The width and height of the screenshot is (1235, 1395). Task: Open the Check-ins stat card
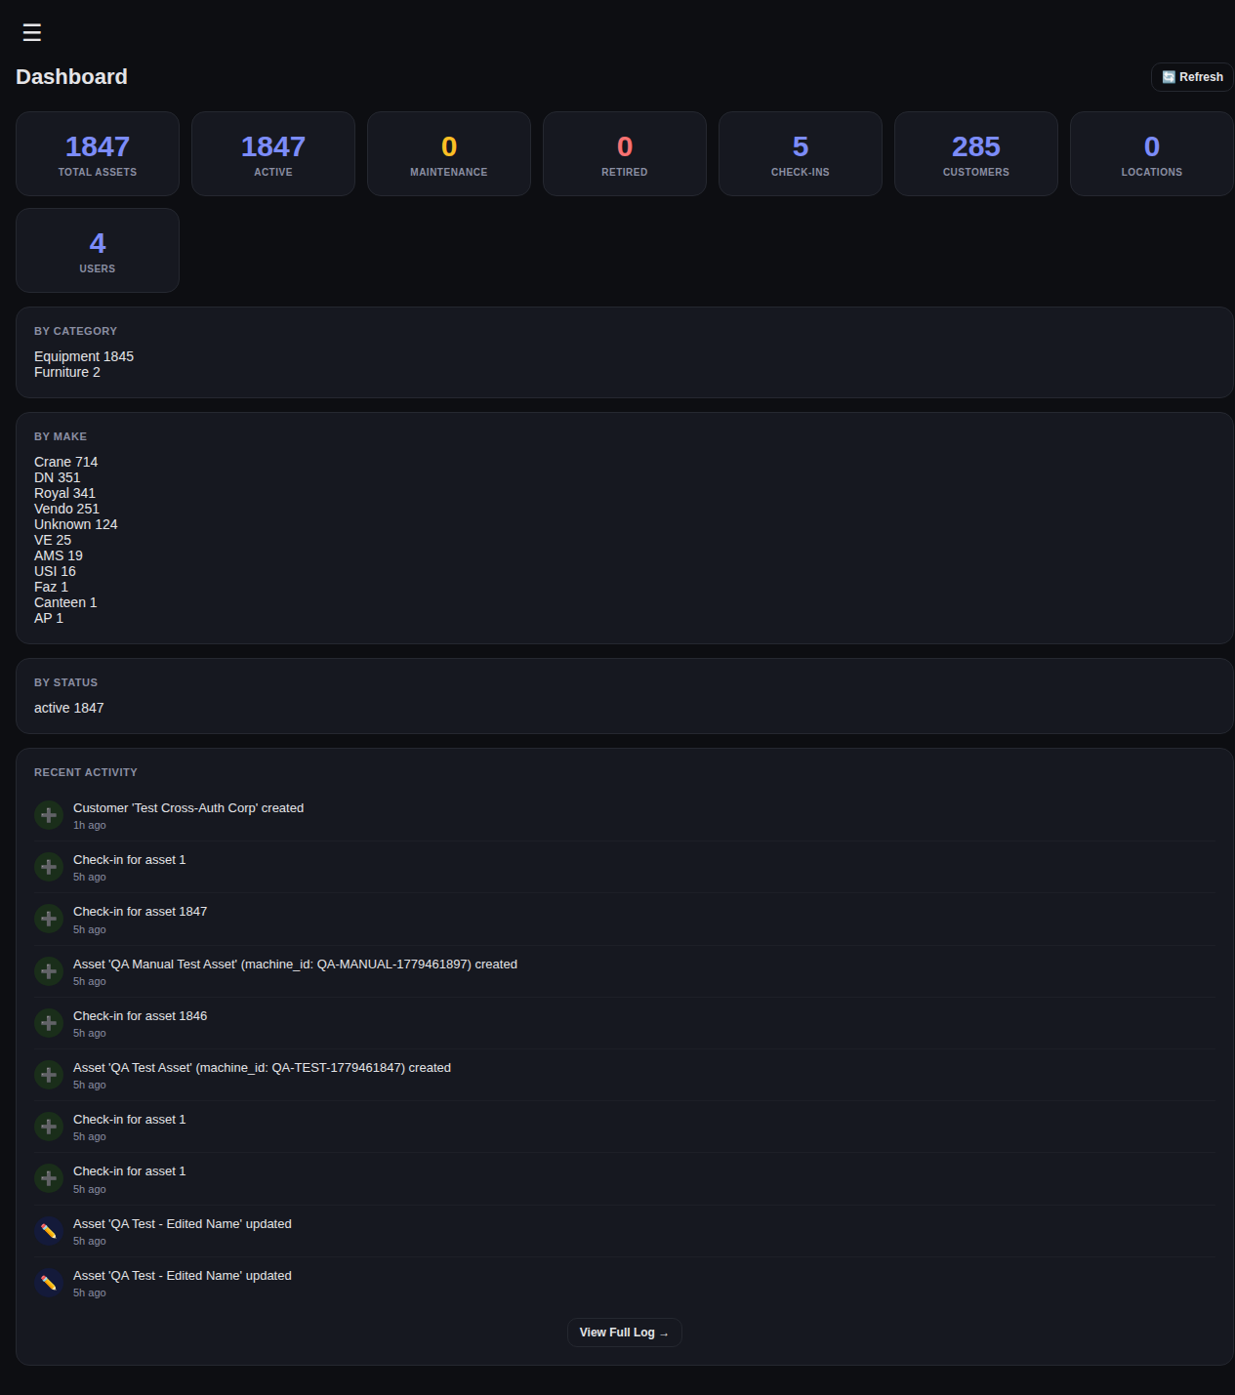tap(801, 154)
